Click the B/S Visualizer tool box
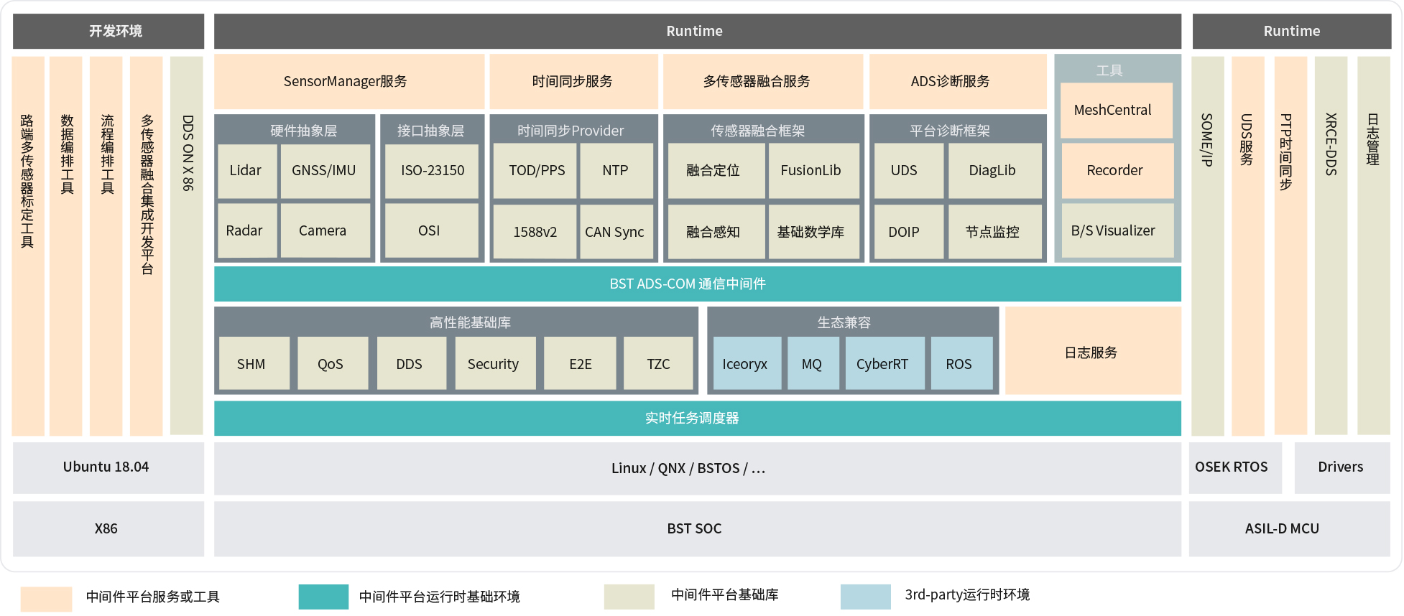 1114,231
